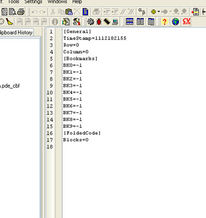Click the TimeStamp=1112182155 line
Image resolution: width=206 pixels, height=218 pixels.
click(x=95, y=38)
